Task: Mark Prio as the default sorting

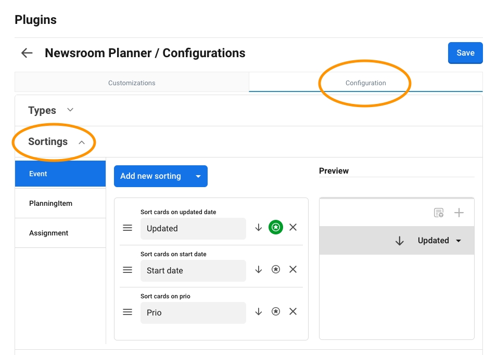Action: point(276,312)
